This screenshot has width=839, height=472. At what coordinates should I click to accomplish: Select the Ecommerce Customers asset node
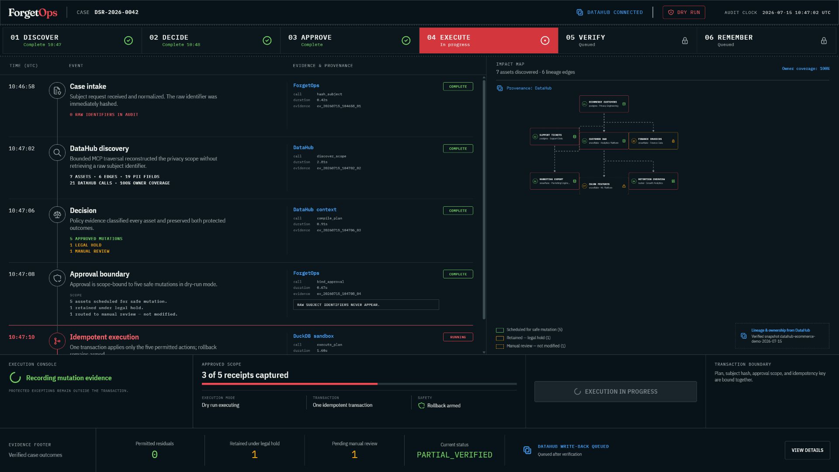coord(604,104)
